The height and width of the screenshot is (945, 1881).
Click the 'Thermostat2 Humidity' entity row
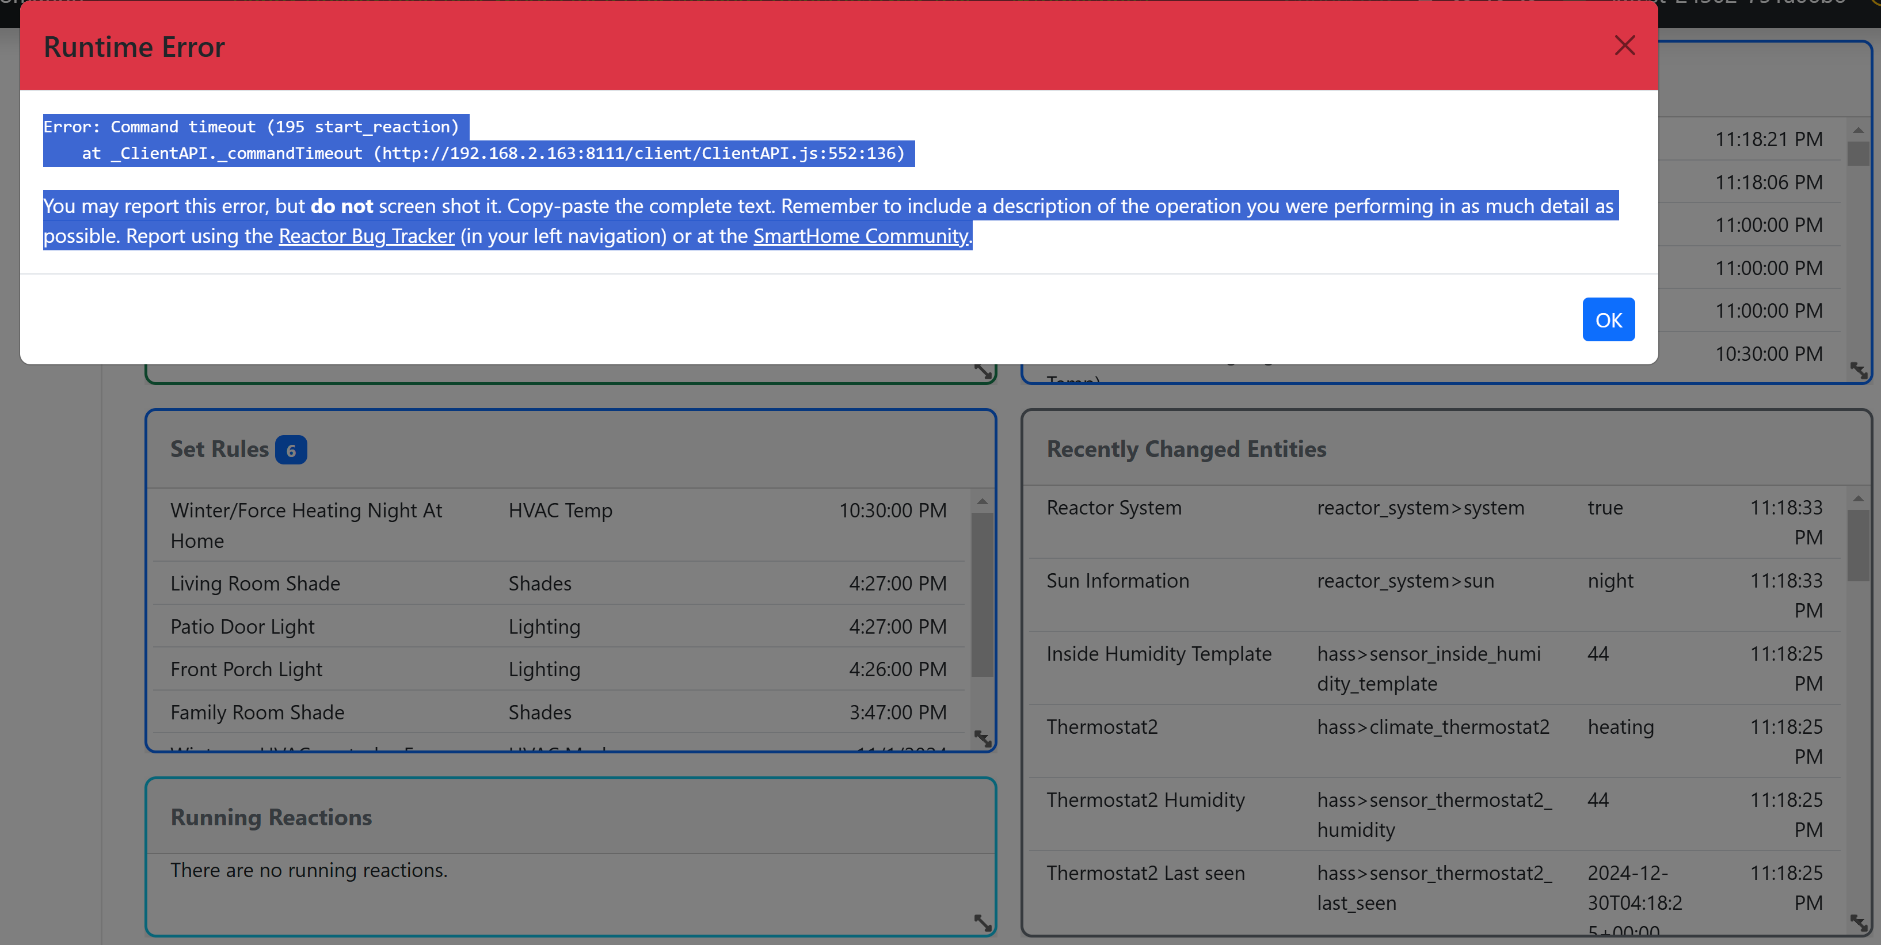[x=1435, y=814]
